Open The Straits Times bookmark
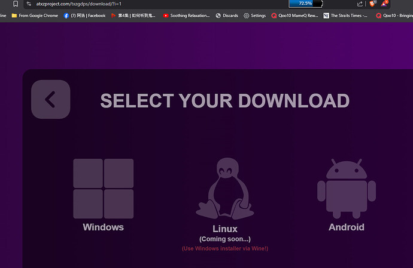The width and height of the screenshot is (413, 268). click(345, 16)
